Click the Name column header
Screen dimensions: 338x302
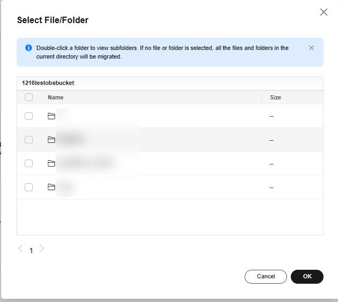56,97
